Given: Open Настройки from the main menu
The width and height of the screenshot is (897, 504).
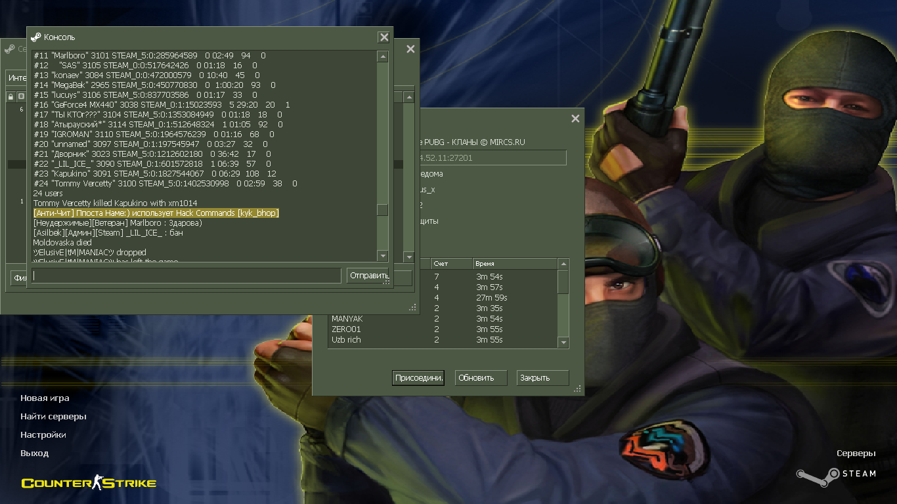Looking at the screenshot, I should pos(43,435).
